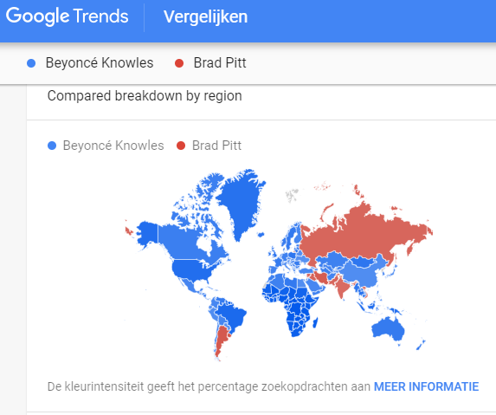Click the Brad Pitt legend label above map
496x415 pixels.
tap(216, 146)
